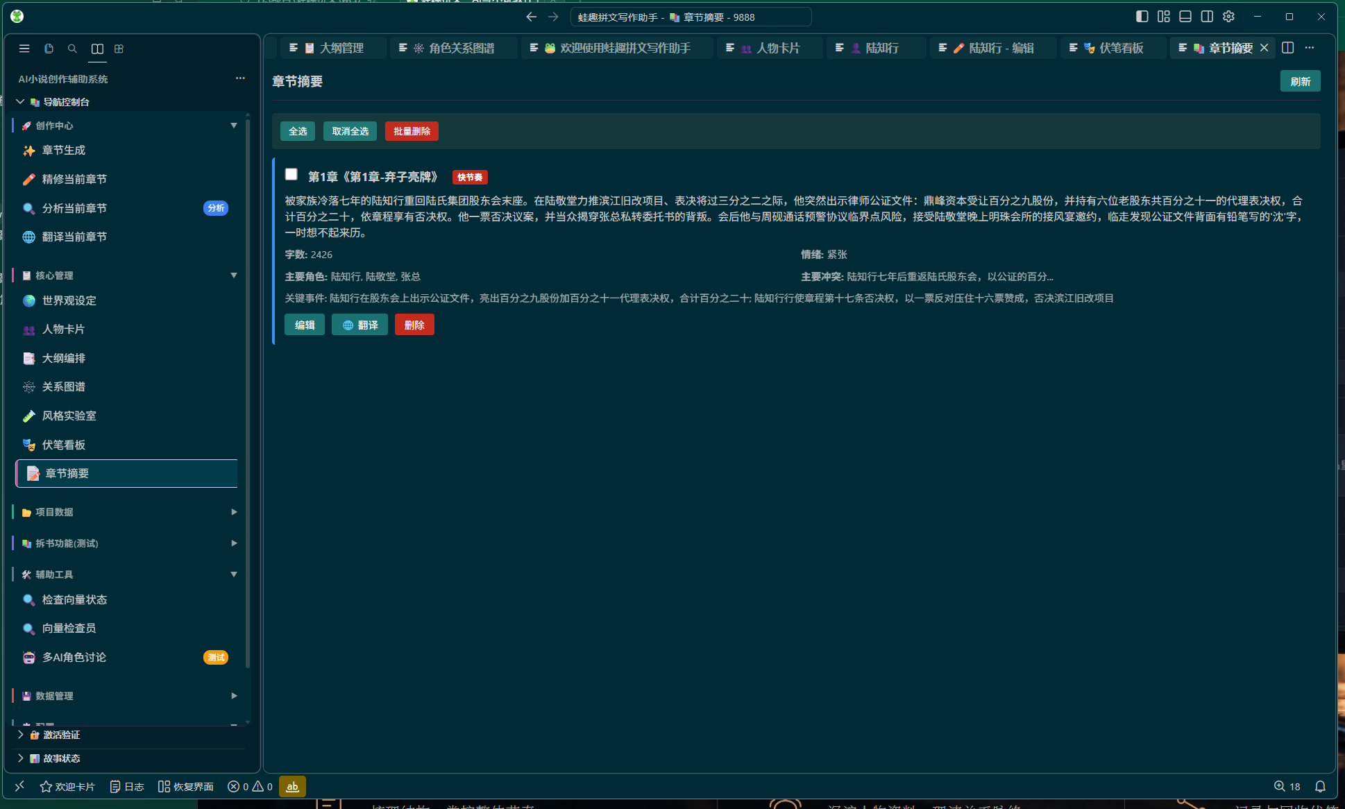The width and height of the screenshot is (1345, 809).
Task: Switch to the 角色关系图谱 tab
Action: (454, 48)
